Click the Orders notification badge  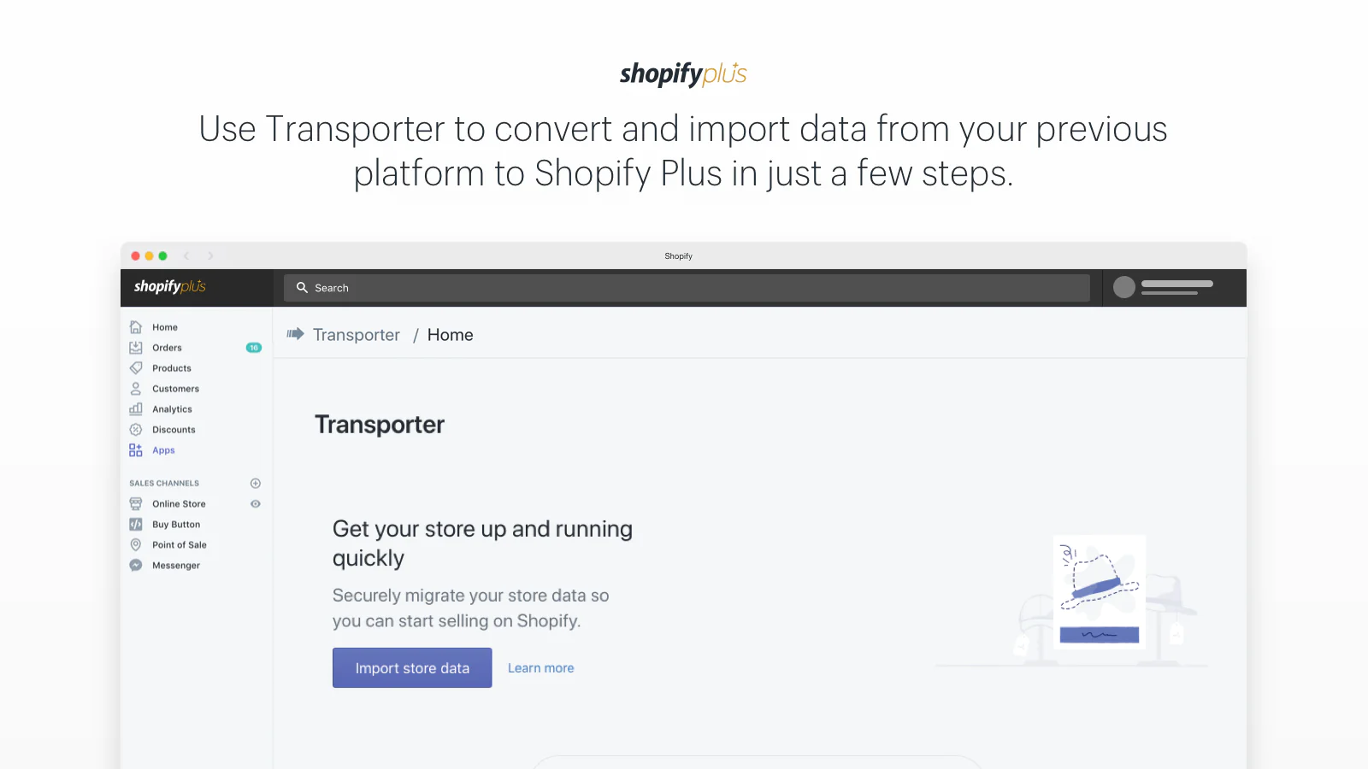point(253,347)
